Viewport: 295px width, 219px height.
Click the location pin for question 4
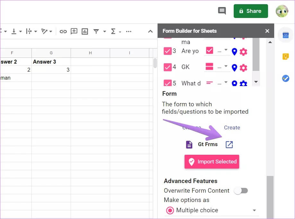coord(234,68)
